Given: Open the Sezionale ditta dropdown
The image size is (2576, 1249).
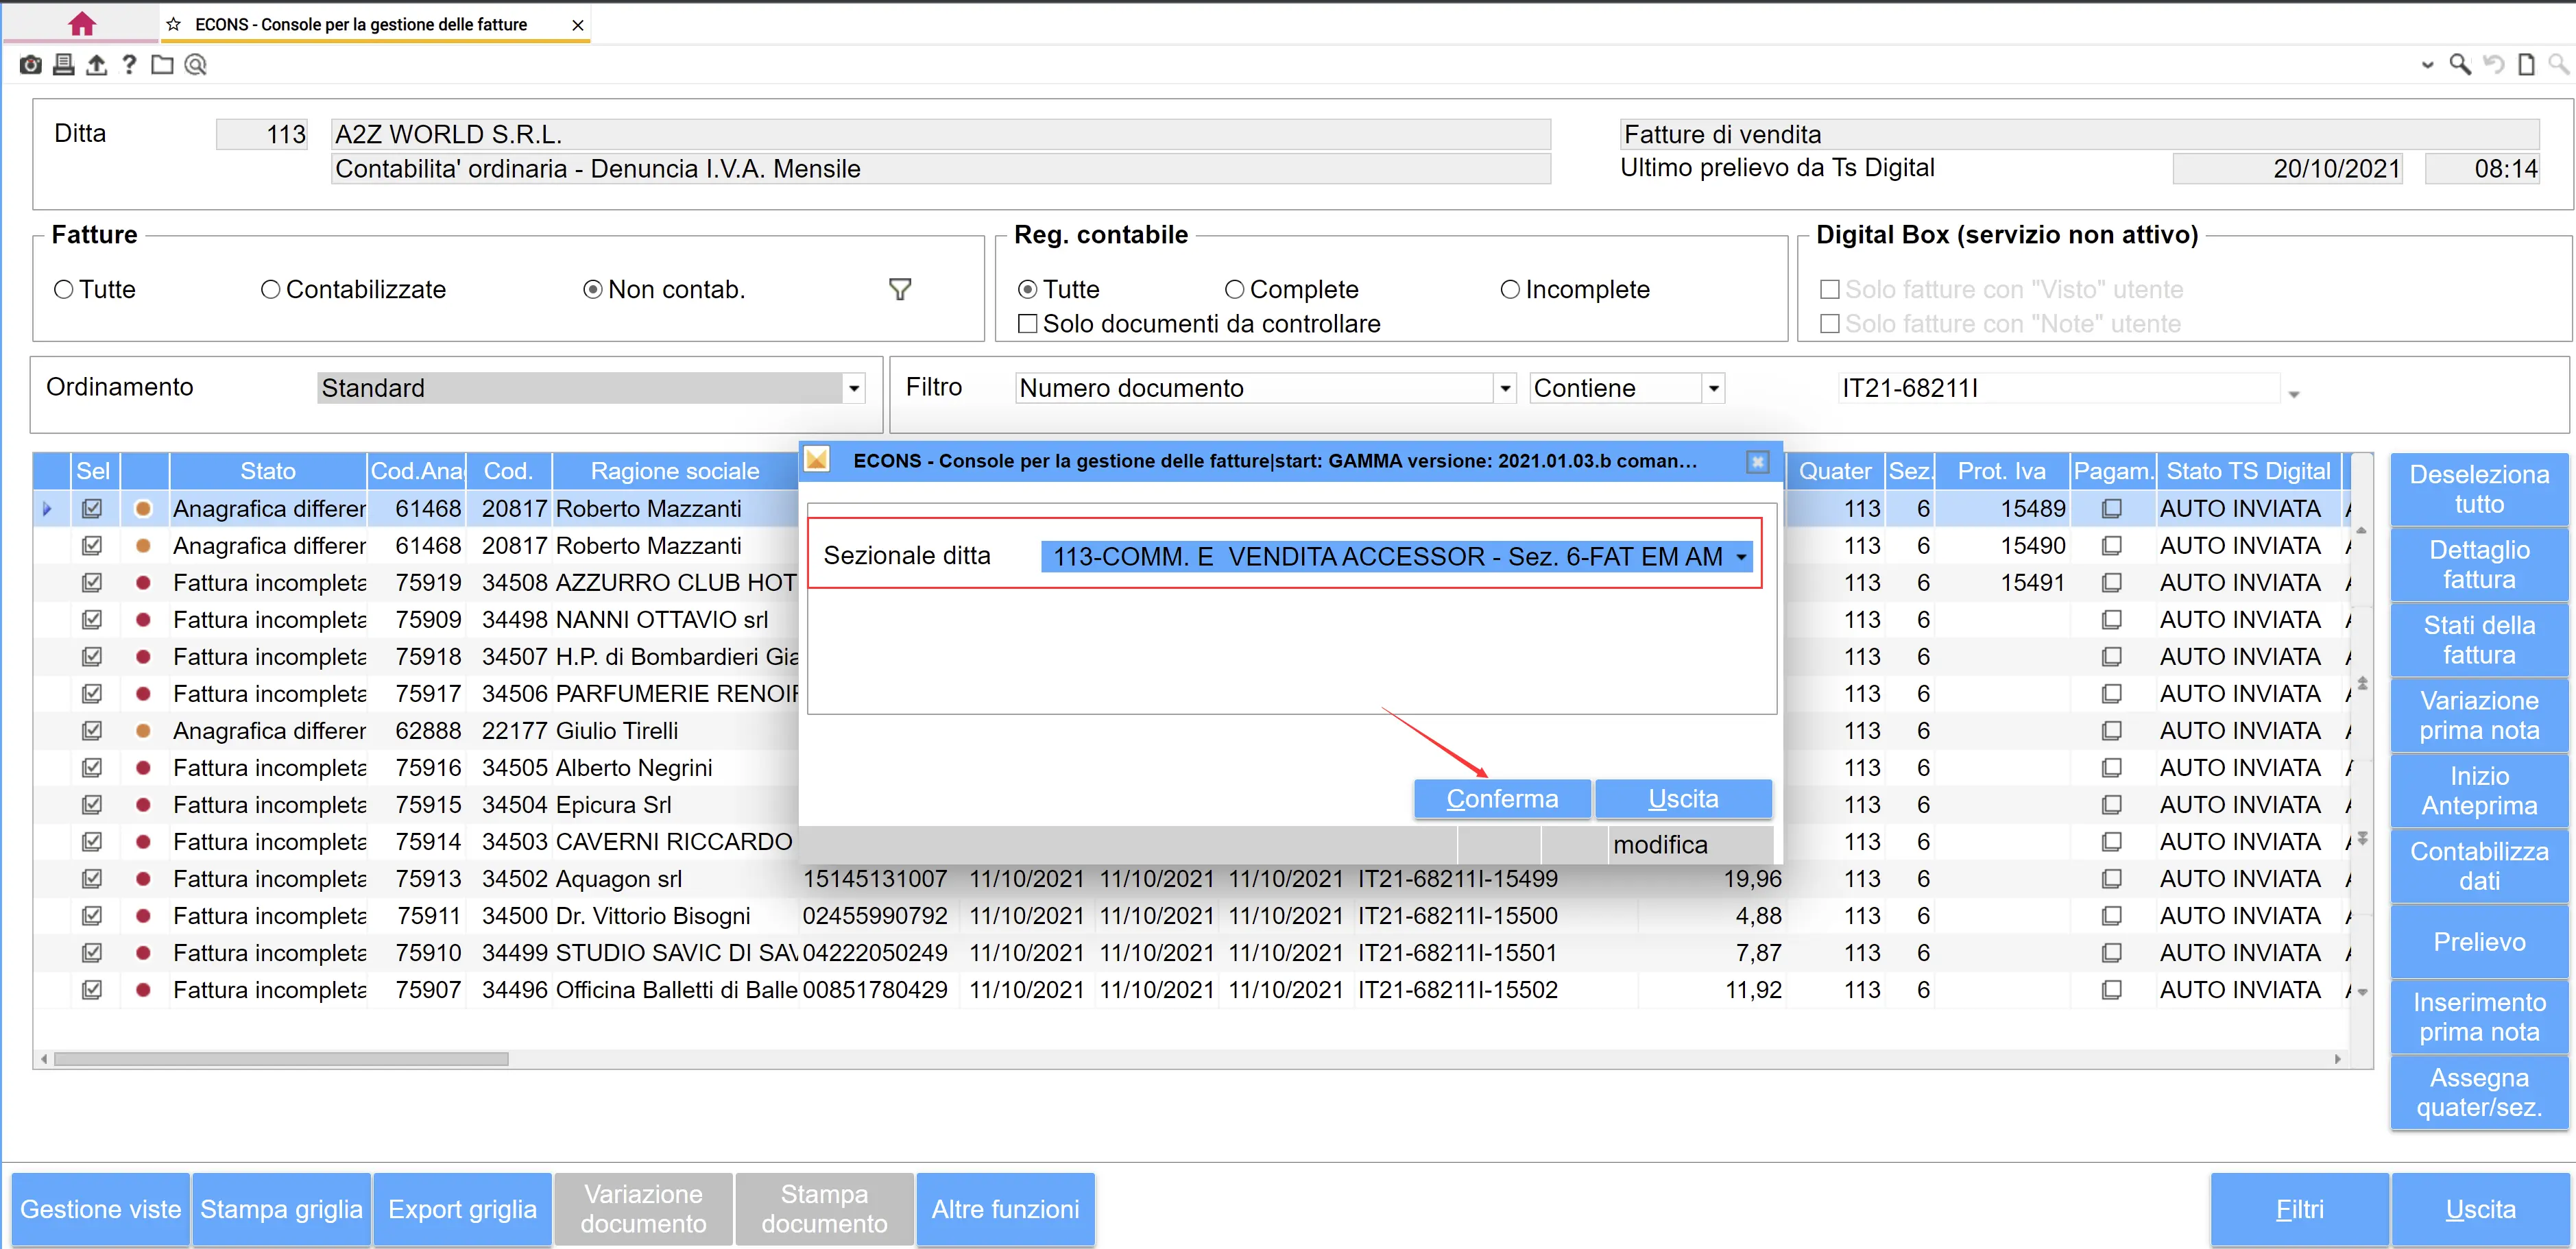Looking at the screenshot, I should click(1741, 557).
